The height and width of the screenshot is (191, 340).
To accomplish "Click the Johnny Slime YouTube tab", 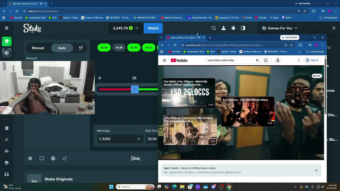I will 185,38.
